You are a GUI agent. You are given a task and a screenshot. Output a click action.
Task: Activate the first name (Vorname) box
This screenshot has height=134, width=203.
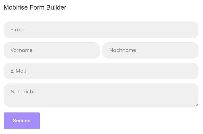(x=67, y=50)
